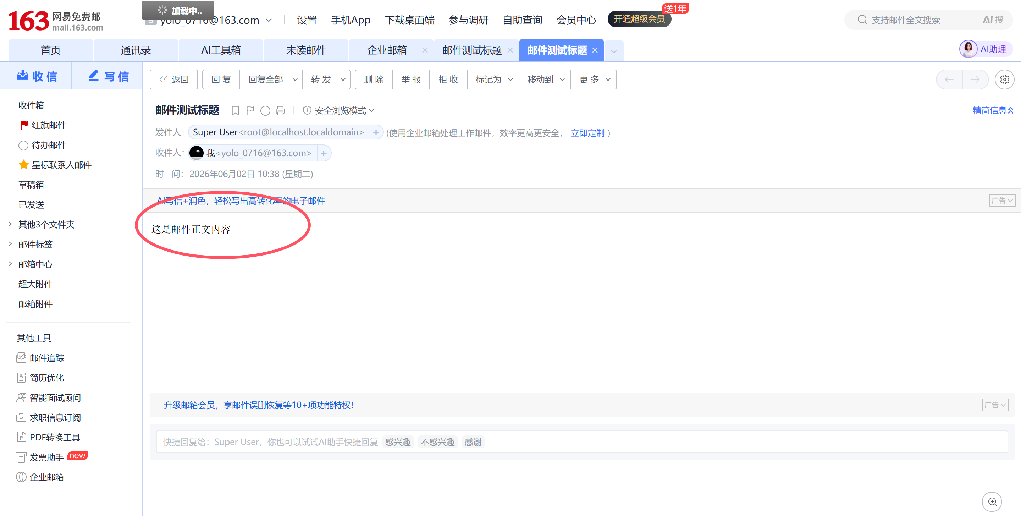Click 收信 to receive mail
Viewport: 1021px width, 516px height.
[x=37, y=76]
